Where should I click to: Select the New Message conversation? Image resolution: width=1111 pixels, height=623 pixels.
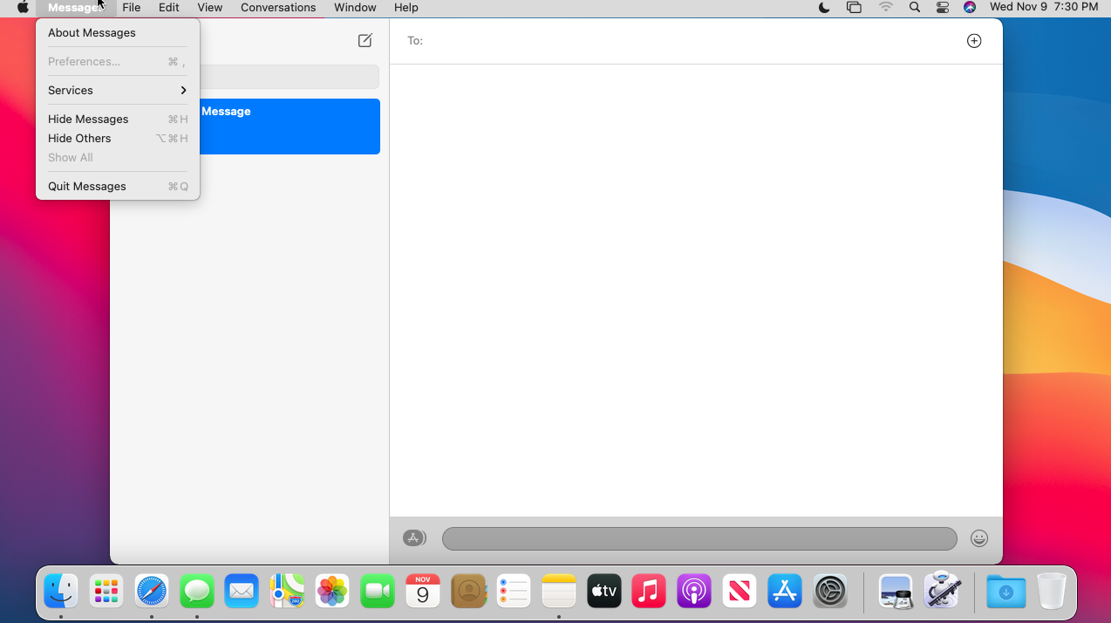coord(249,127)
